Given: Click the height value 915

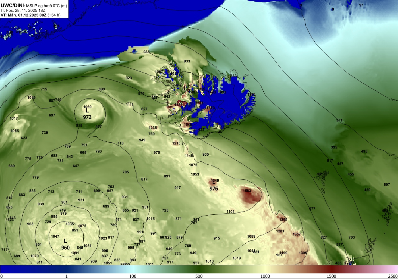Looking at the screenshot, I should pyautogui.click(x=217, y=238).
